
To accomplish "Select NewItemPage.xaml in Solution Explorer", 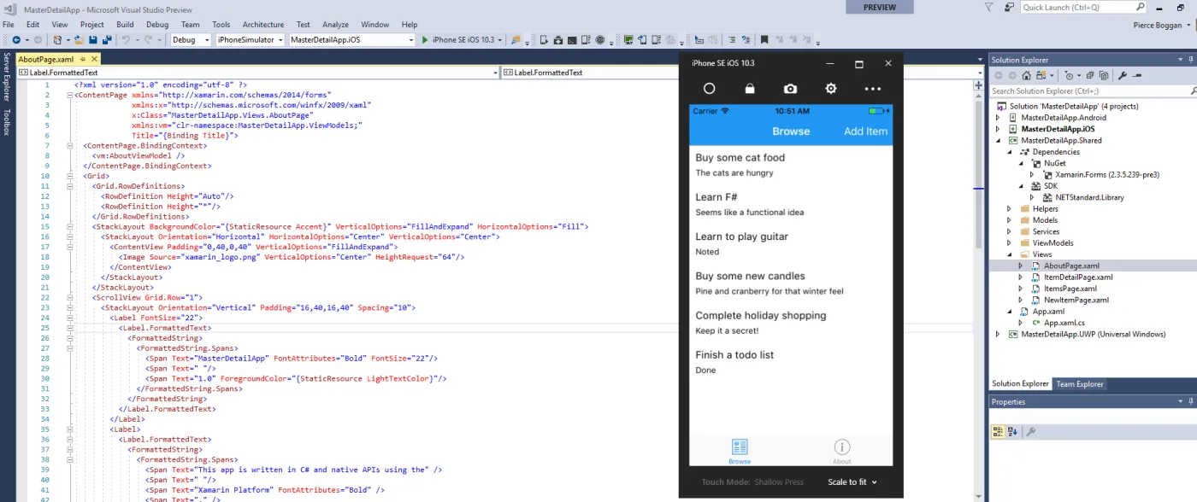I will 1076,300.
